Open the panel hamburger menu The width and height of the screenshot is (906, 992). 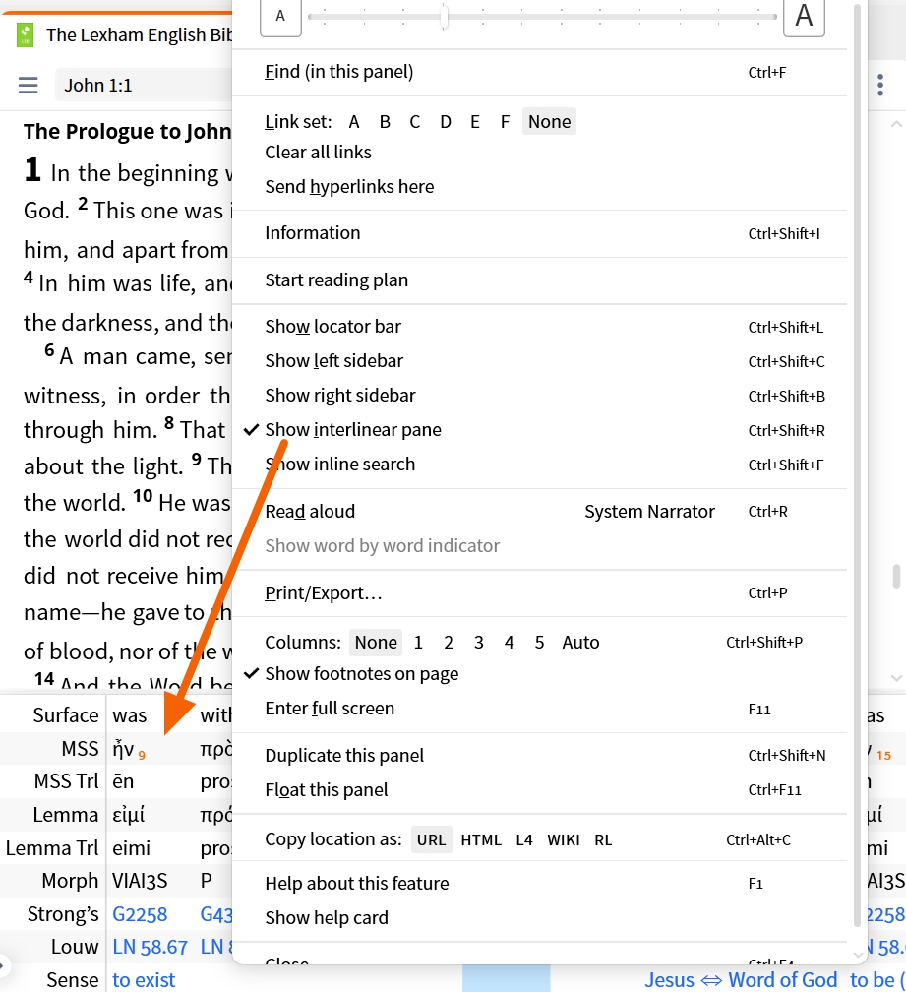point(28,85)
